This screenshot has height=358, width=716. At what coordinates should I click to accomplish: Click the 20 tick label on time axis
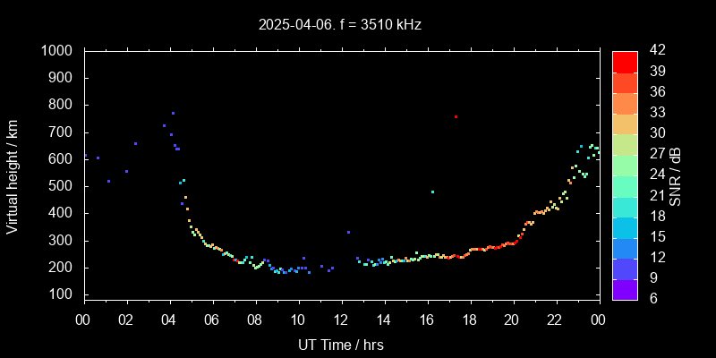click(512, 320)
